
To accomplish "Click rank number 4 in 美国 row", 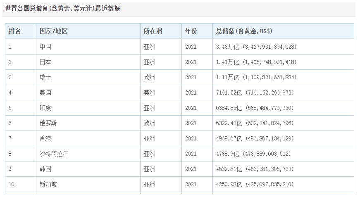I will pyautogui.click(x=10, y=93).
